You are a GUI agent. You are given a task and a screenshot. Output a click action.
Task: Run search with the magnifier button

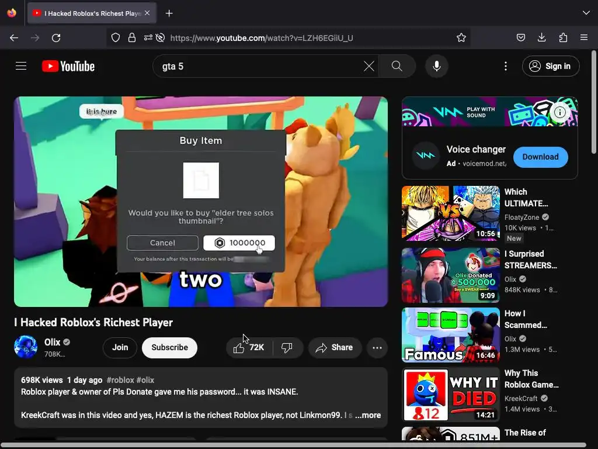(x=397, y=66)
